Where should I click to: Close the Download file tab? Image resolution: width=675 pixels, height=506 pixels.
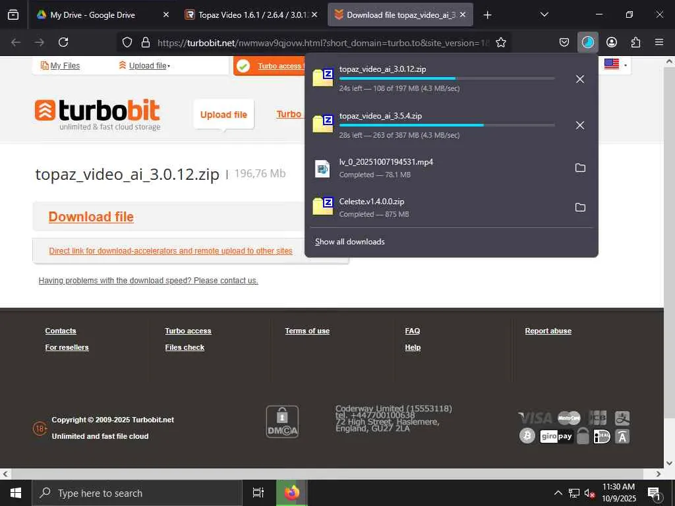click(x=463, y=14)
